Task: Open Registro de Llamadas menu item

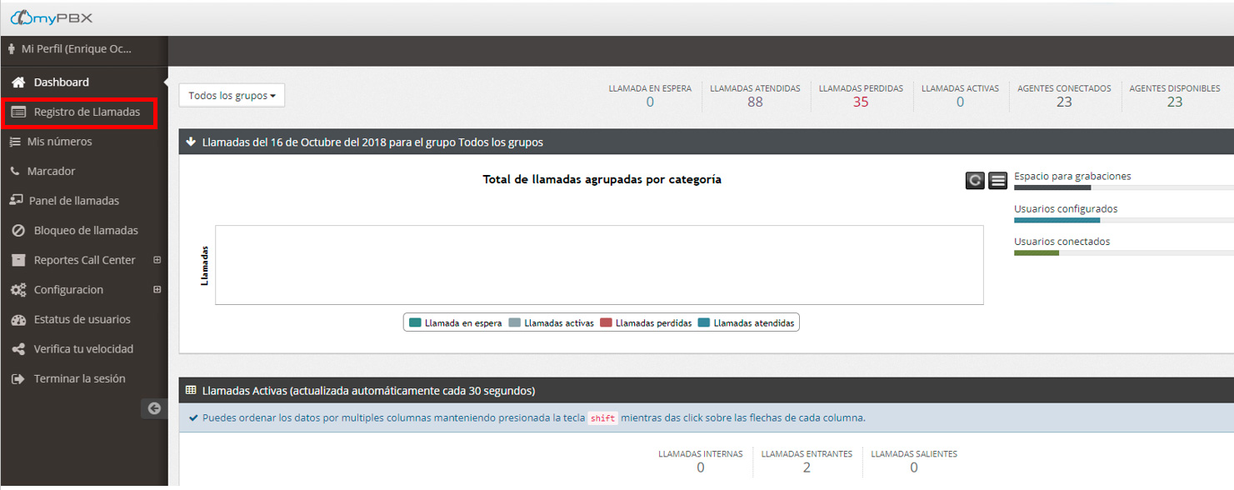Action: point(86,112)
